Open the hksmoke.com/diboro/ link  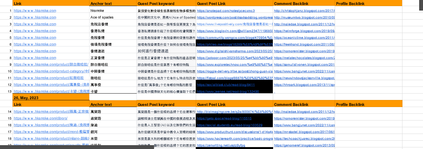coord(41,118)
